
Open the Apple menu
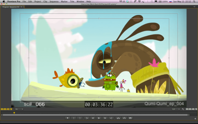point(4,2)
